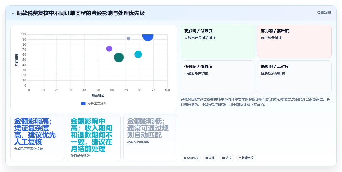The height and width of the screenshot is (172, 342).
Task: Select the 高影响 / 高难度 quadrant card
Action: click(x=294, y=41)
